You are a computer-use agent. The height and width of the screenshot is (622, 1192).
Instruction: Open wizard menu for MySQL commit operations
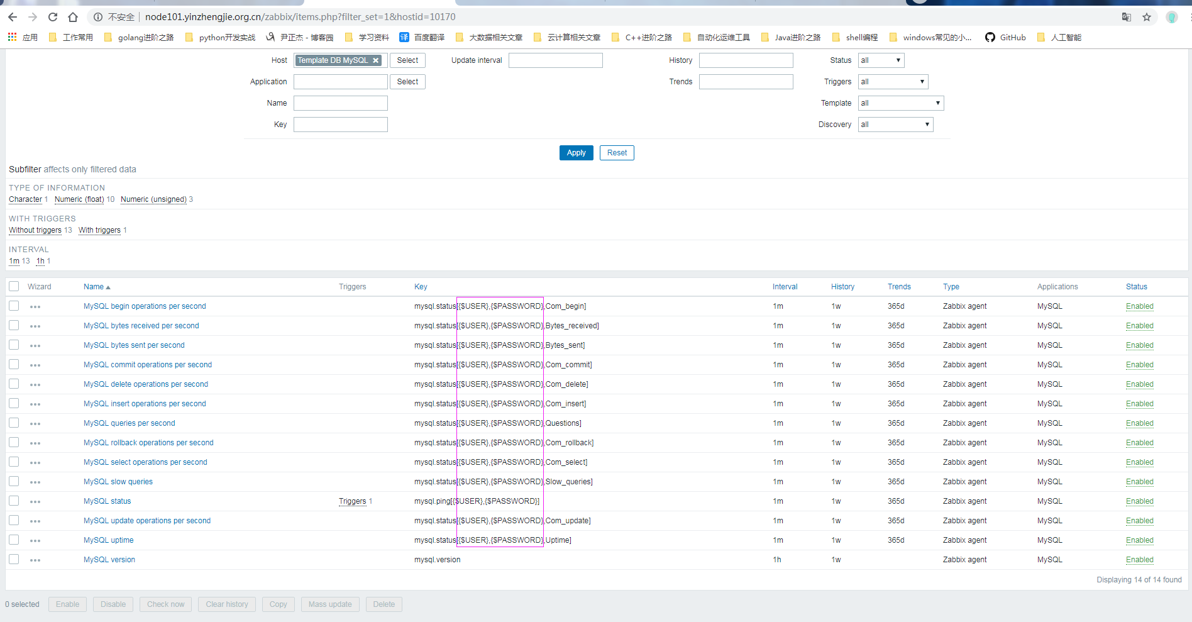click(35, 365)
